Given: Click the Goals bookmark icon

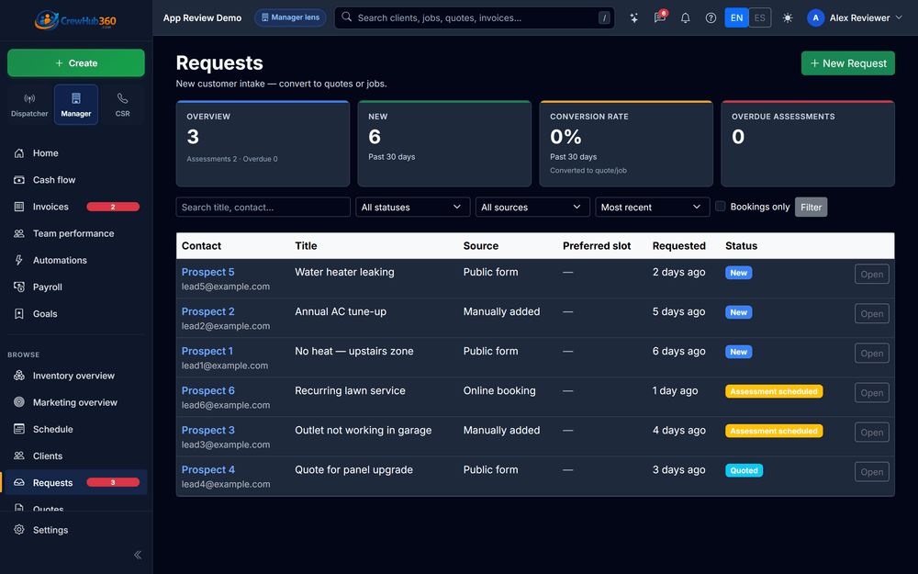Looking at the screenshot, I should (19, 314).
